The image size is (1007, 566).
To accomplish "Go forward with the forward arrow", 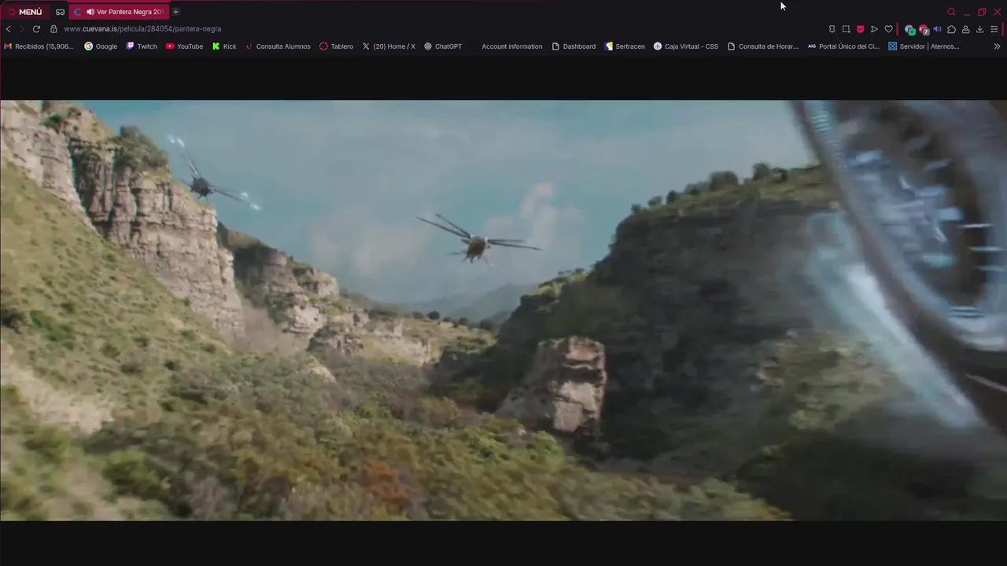I will coord(22,29).
